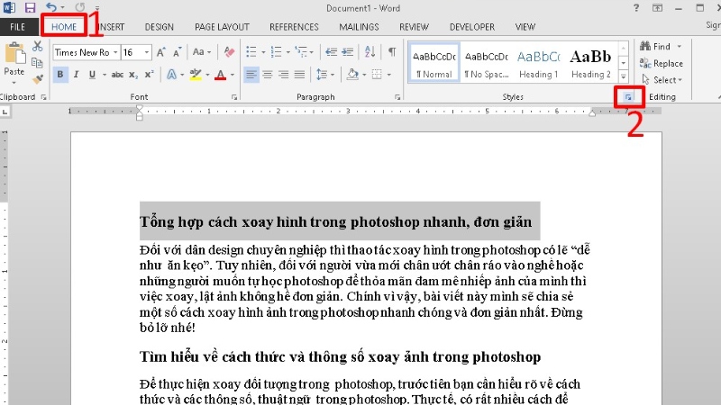Decrease the paragraph indent
The width and height of the screenshot is (721, 405).
pos(331,51)
